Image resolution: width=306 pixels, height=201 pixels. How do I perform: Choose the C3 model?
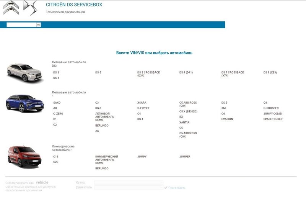click(97, 103)
